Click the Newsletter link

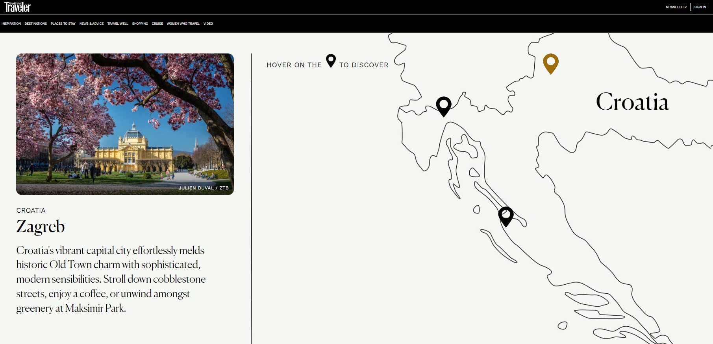(676, 7)
